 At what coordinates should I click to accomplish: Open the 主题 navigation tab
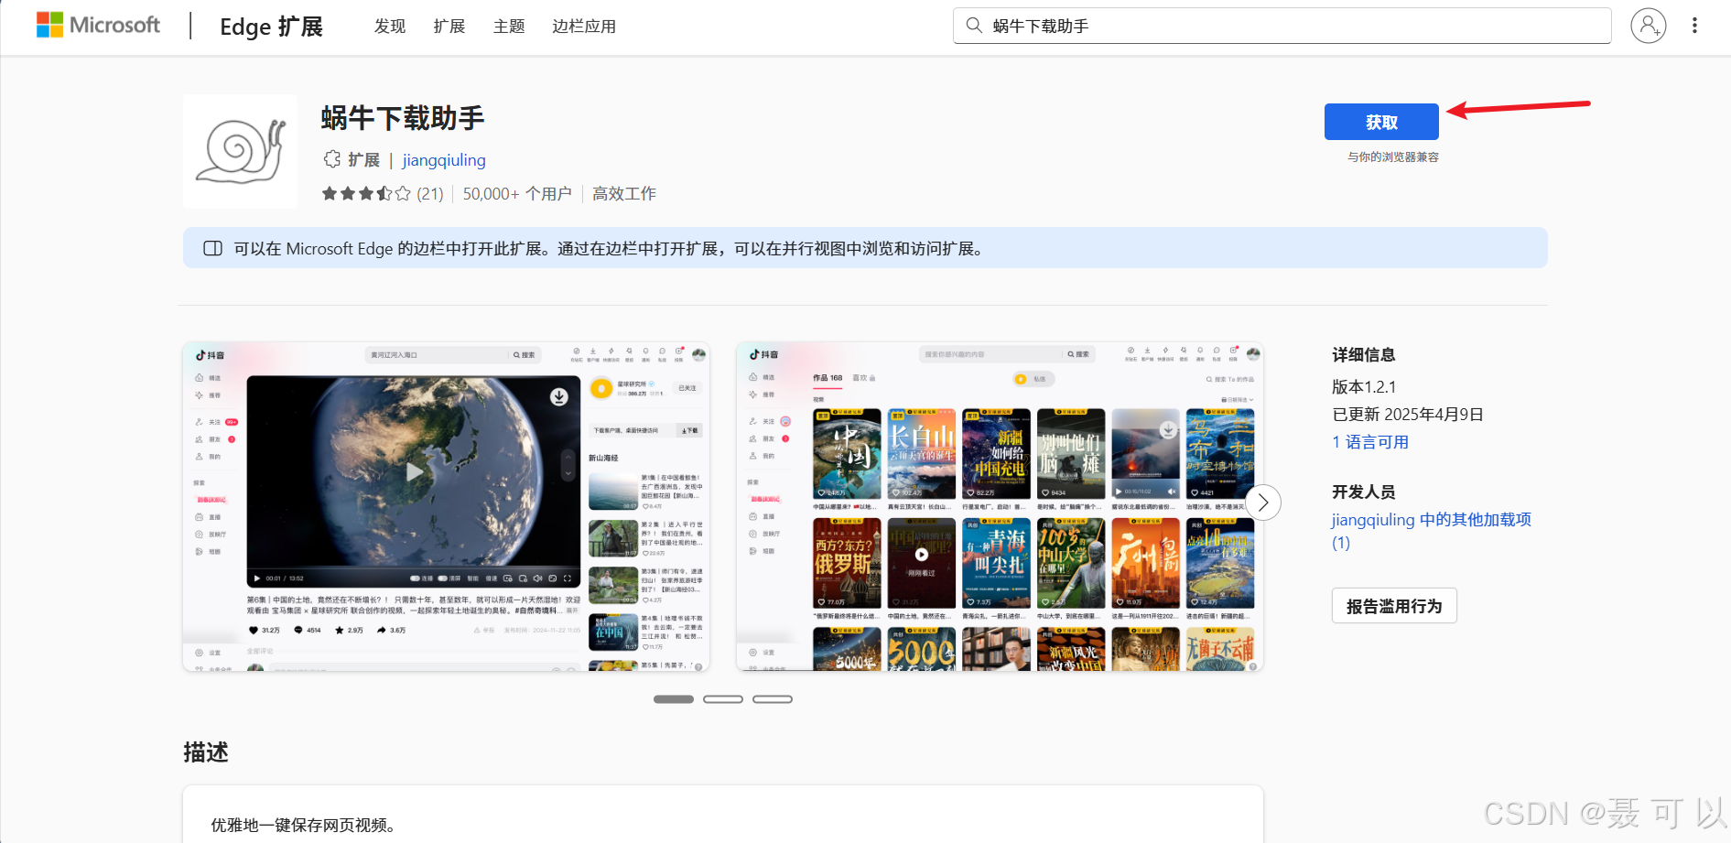(509, 27)
